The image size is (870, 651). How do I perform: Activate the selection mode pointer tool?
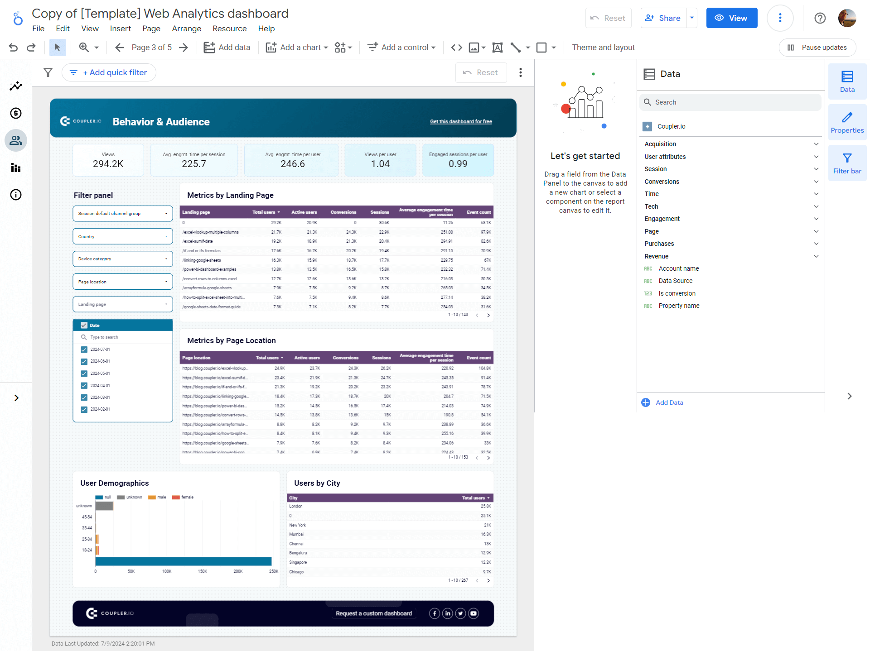pyautogui.click(x=58, y=48)
